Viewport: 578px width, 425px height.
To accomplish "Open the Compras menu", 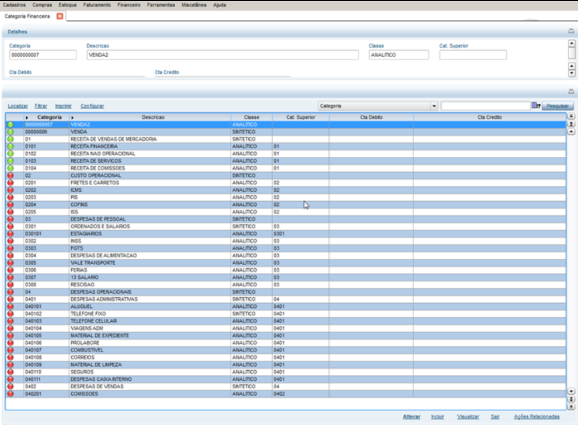I will point(42,5).
